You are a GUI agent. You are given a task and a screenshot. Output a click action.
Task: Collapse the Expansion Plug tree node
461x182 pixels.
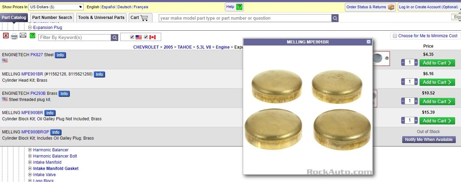click(30, 28)
